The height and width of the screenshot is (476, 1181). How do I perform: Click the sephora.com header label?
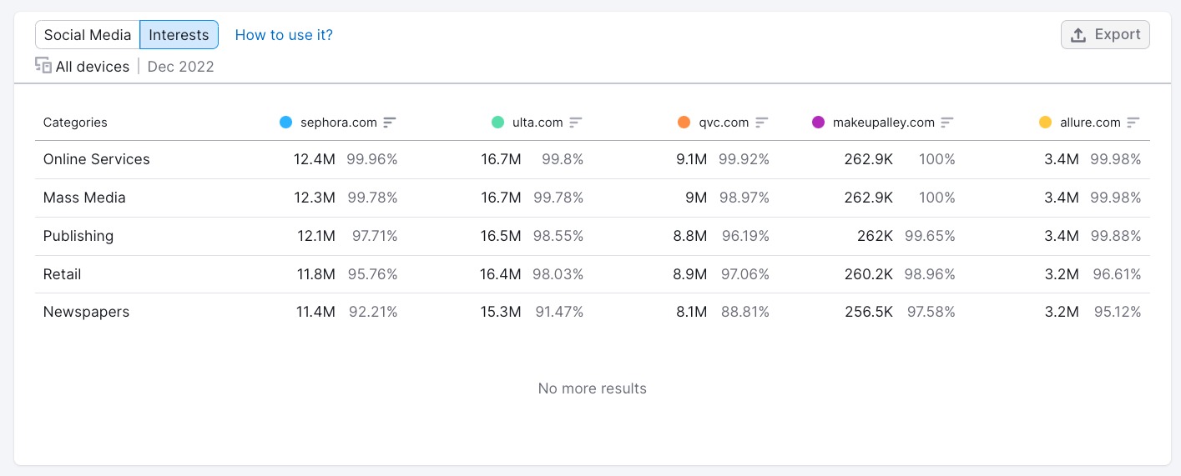coord(339,123)
